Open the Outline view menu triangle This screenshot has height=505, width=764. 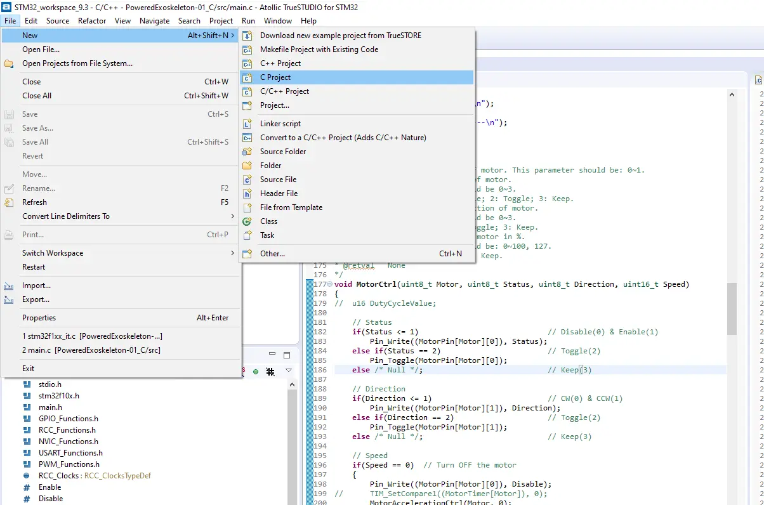coord(289,371)
